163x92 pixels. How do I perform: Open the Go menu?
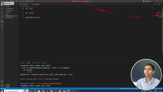pos(20,1)
